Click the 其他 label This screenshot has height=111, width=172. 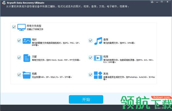pos(106,74)
